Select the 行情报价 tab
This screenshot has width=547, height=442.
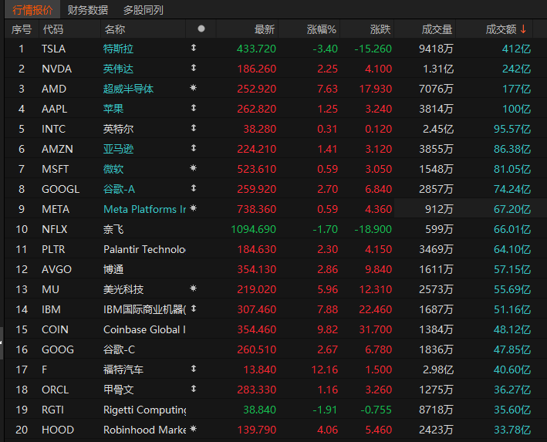[32, 10]
